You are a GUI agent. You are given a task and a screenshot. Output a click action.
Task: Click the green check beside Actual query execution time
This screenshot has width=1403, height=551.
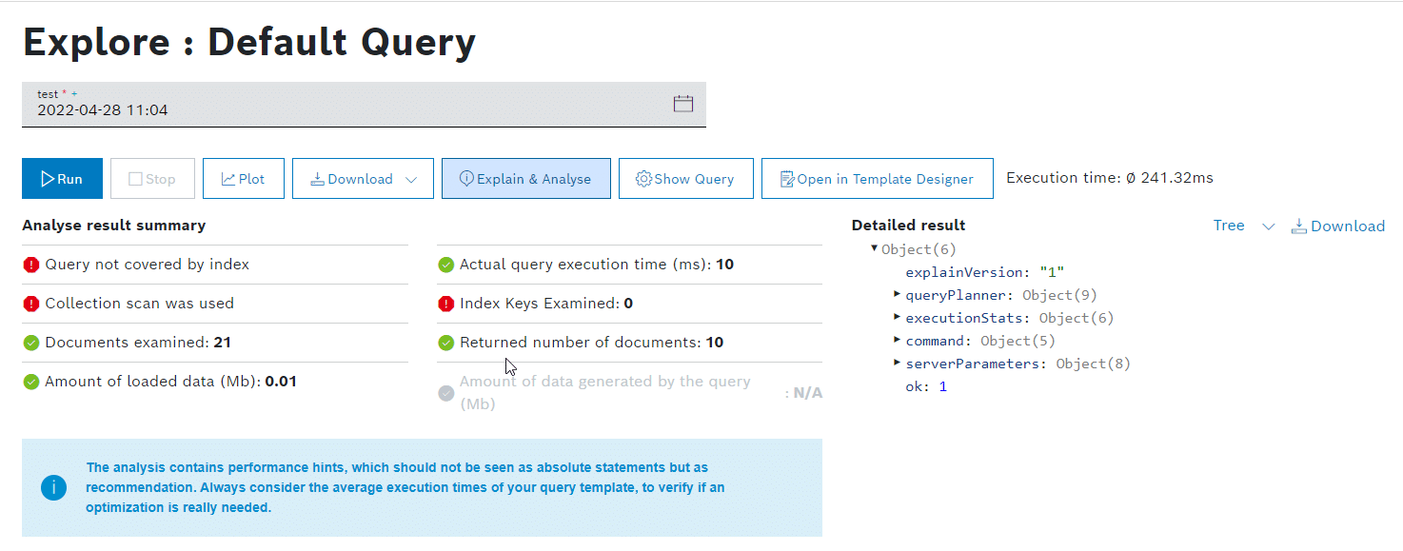(445, 265)
